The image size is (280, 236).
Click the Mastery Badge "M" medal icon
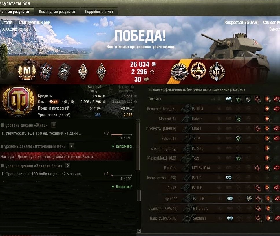pyautogui.click(x=27, y=71)
